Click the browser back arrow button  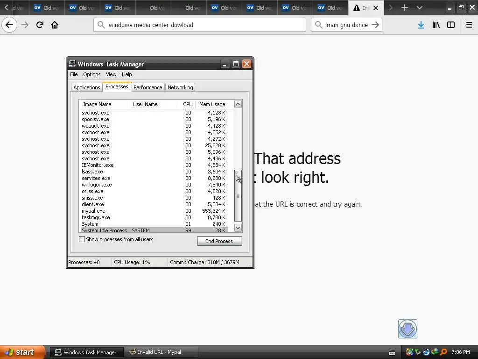tap(9, 25)
